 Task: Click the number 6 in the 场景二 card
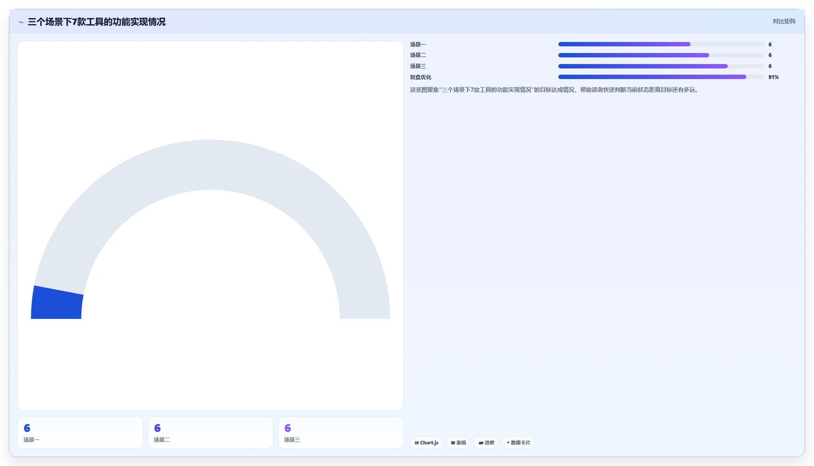157,428
